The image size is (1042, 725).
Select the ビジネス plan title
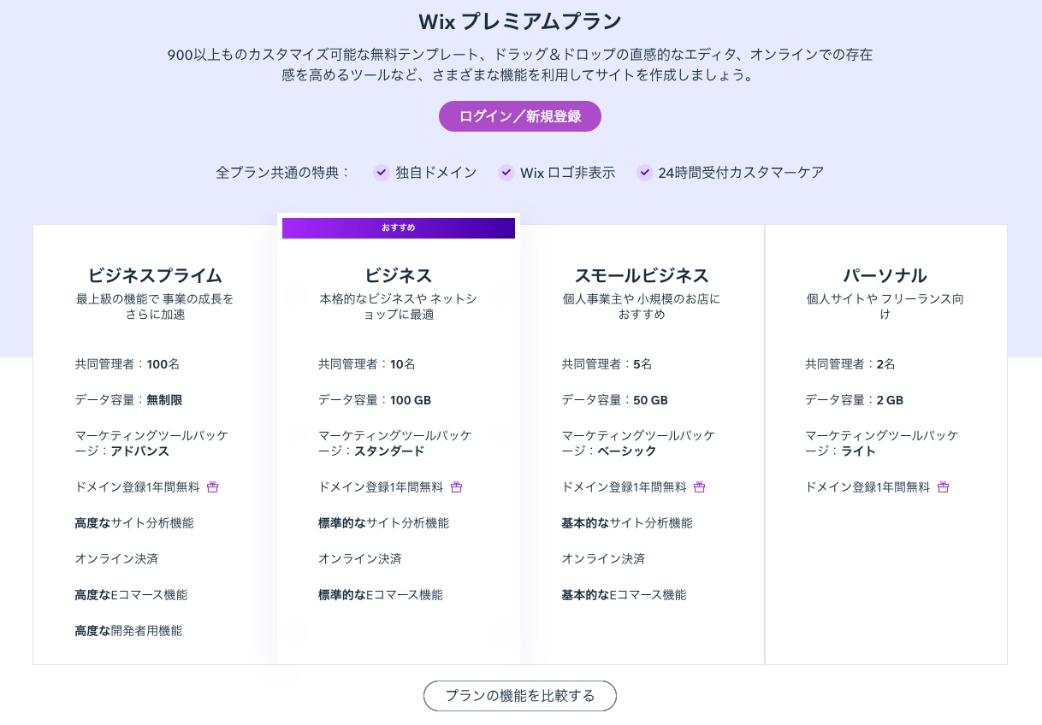pyautogui.click(x=398, y=275)
